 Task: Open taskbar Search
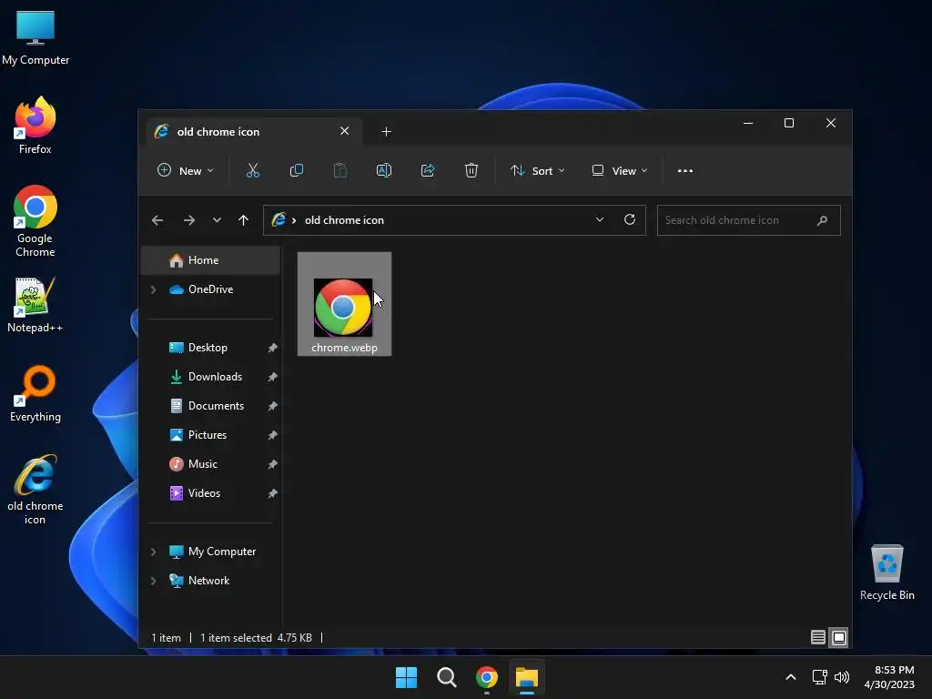pos(446,677)
